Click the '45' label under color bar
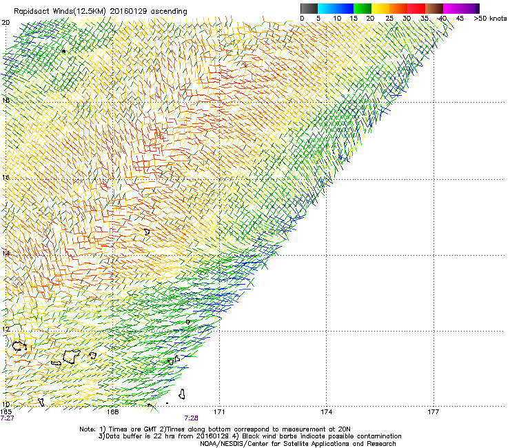The height and width of the screenshot is (448, 510). coord(460,19)
